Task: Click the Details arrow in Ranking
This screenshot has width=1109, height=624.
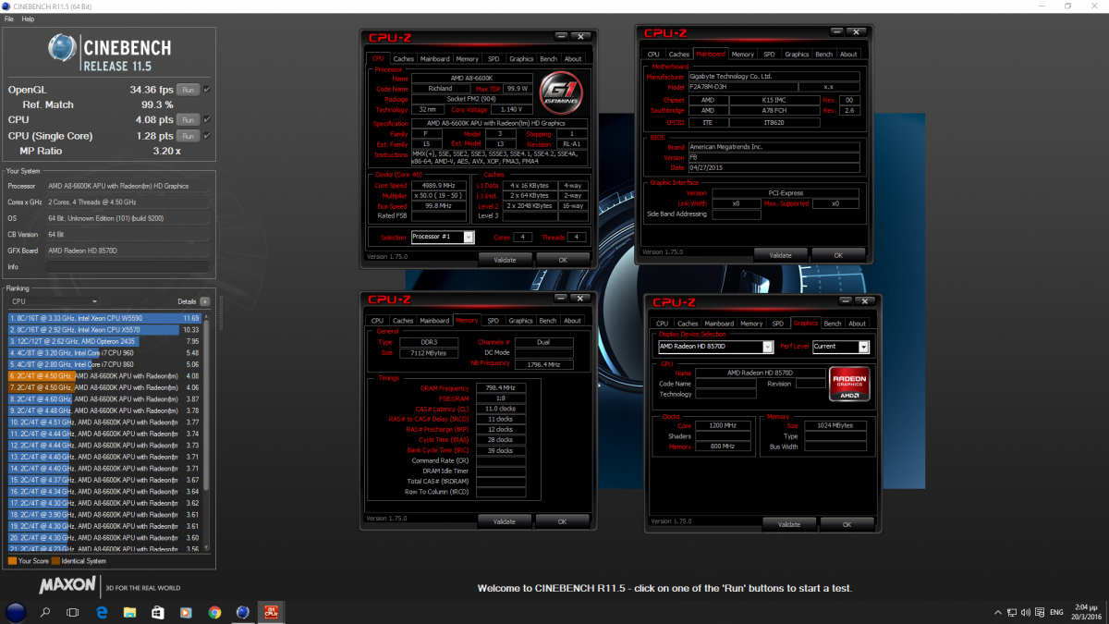Action: tap(205, 301)
